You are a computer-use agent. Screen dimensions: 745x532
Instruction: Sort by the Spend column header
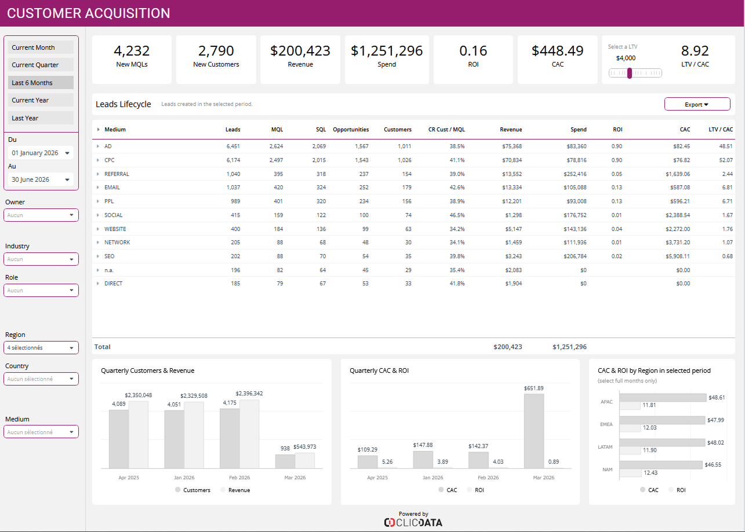click(579, 130)
